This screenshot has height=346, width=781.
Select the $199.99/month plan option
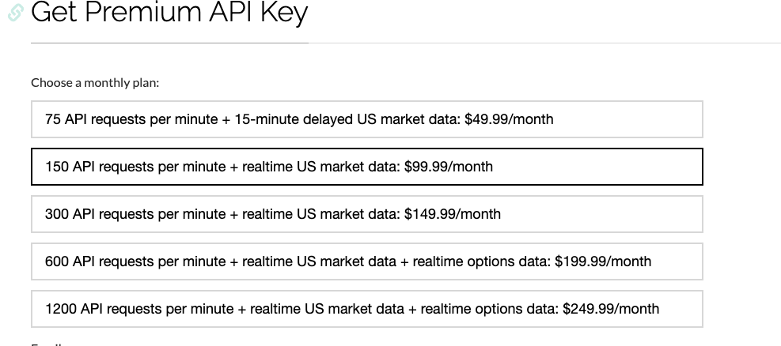pyautogui.click(x=366, y=261)
